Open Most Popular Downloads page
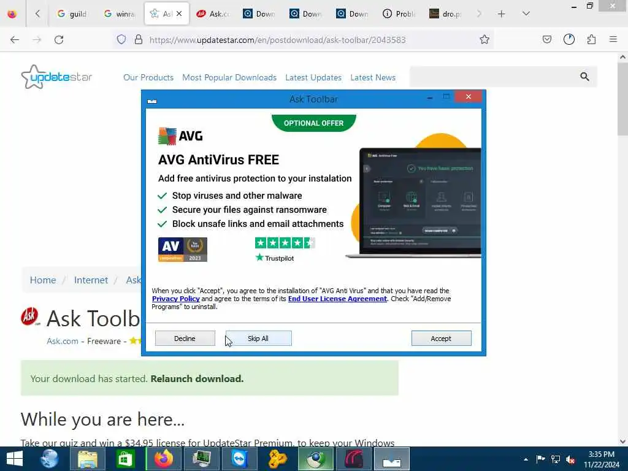 click(229, 77)
